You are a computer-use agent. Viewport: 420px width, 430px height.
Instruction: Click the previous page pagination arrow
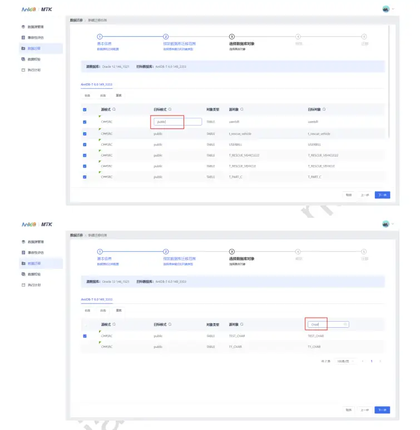(363, 361)
